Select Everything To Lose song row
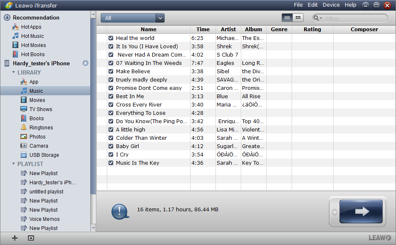The height and width of the screenshot is (245, 396). (246, 113)
